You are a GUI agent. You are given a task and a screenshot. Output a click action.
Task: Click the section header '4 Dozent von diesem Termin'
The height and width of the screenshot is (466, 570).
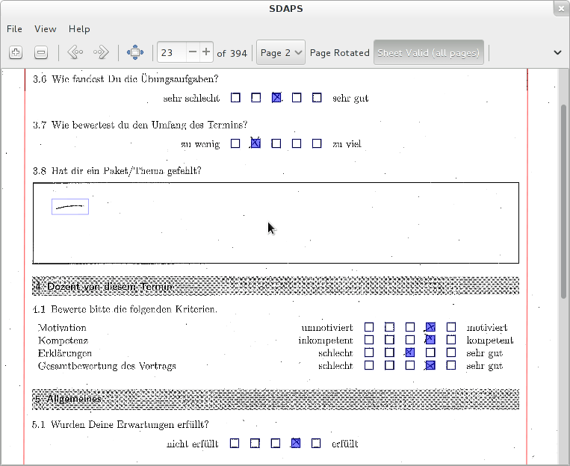(x=276, y=286)
